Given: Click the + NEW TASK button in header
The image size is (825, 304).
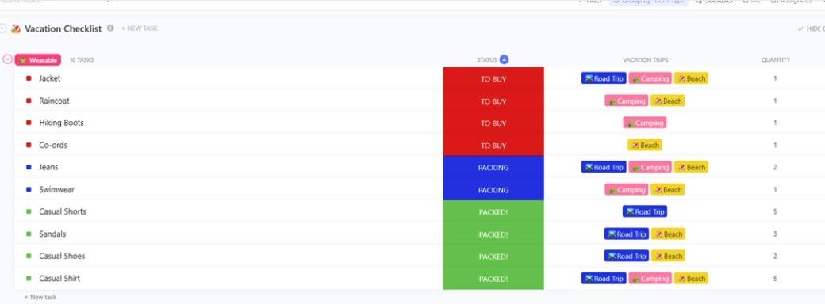Looking at the screenshot, I should point(140,28).
